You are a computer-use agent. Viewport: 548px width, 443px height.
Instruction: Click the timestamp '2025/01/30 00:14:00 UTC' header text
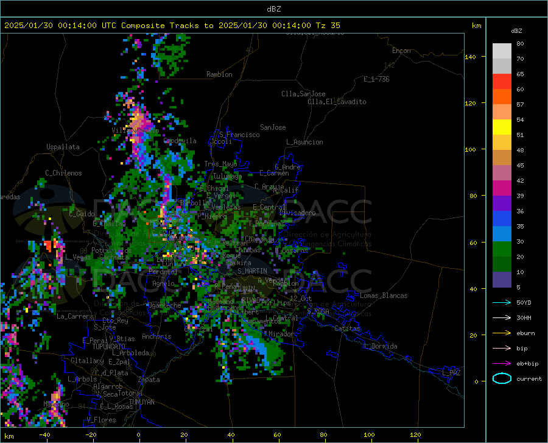tap(55, 26)
